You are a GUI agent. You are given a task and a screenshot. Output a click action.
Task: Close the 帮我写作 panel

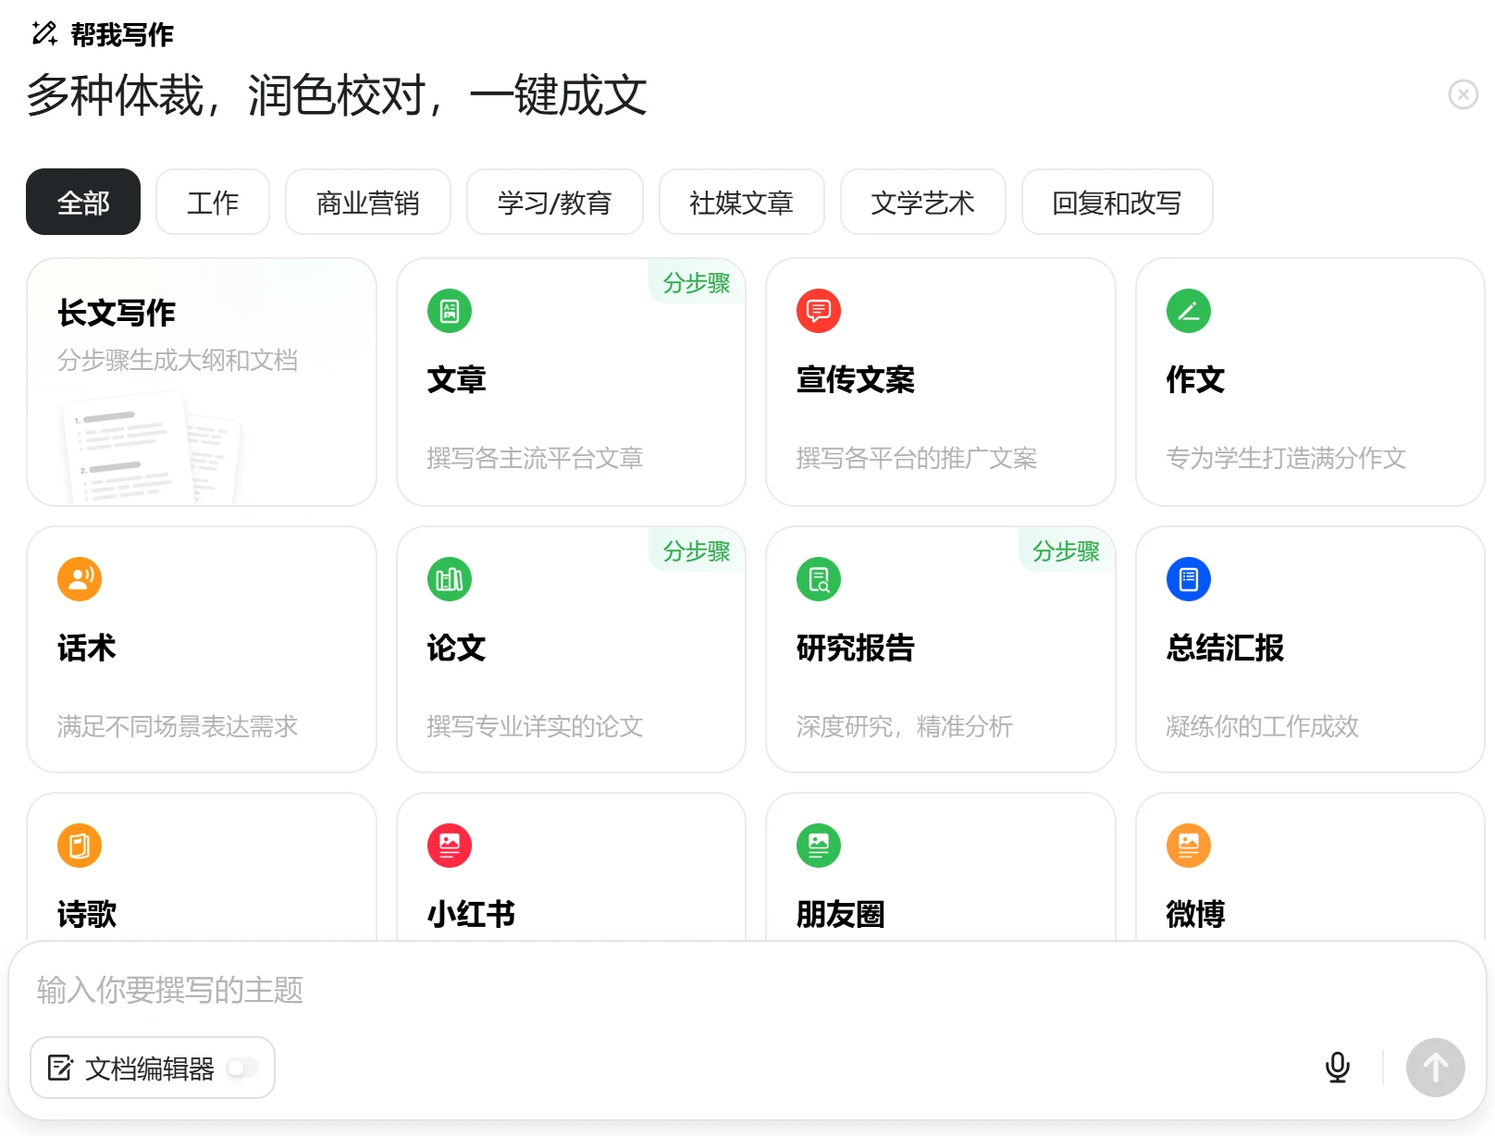tap(1463, 94)
